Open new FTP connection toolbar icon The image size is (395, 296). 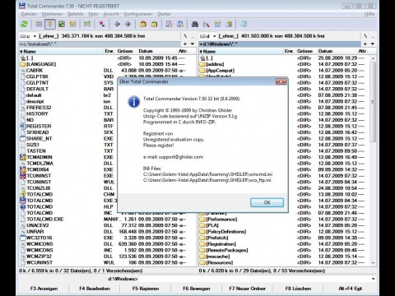coord(180,24)
